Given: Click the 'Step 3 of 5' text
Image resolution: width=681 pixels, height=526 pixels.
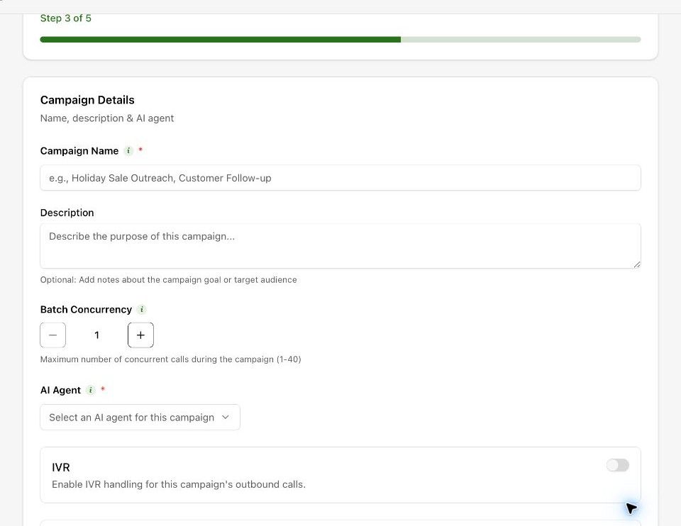Looking at the screenshot, I should 65,18.
